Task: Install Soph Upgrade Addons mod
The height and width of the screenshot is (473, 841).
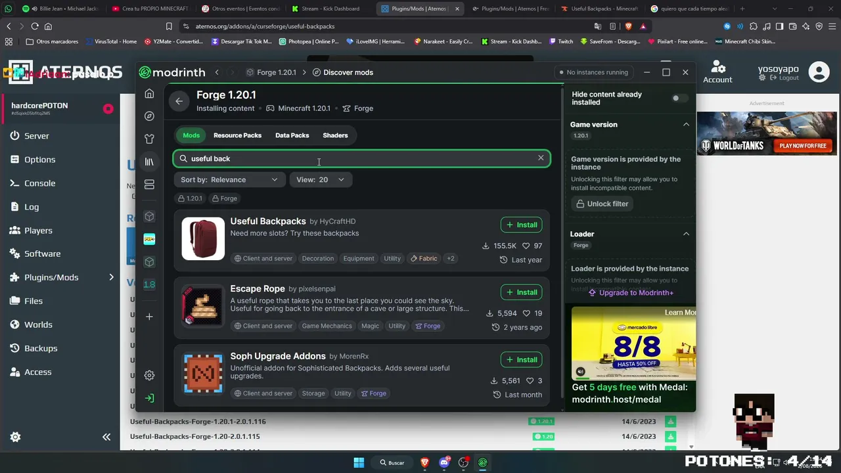Action: coord(521,359)
